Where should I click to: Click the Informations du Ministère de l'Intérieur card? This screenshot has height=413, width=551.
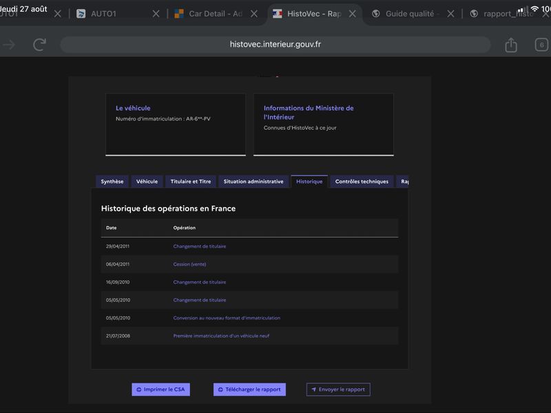tap(324, 125)
